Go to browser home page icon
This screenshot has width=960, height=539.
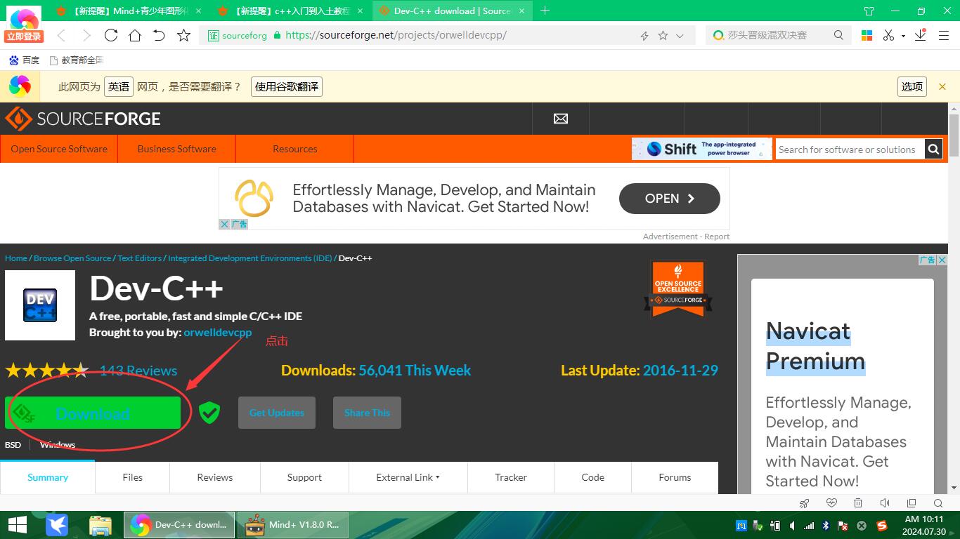point(135,35)
